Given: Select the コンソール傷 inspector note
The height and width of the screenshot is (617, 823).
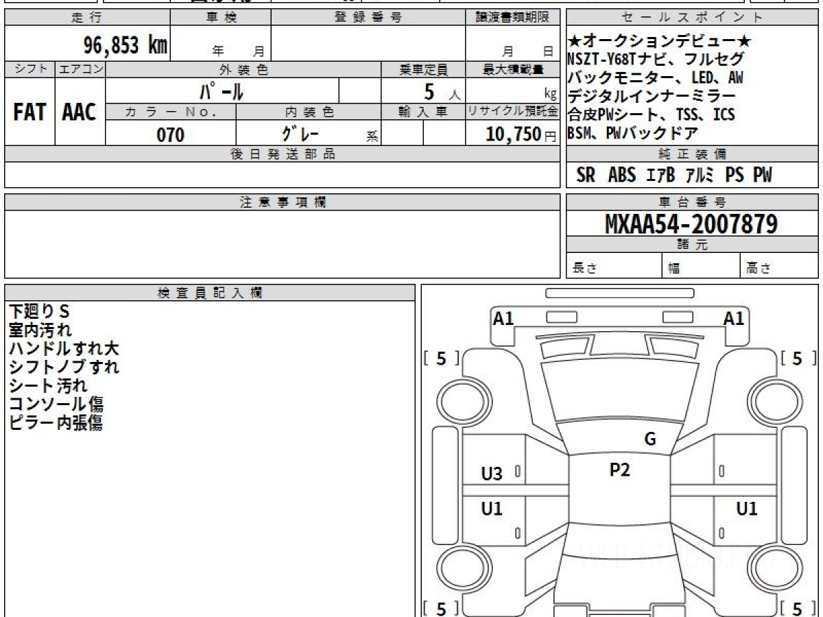Looking at the screenshot, I should [56, 404].
